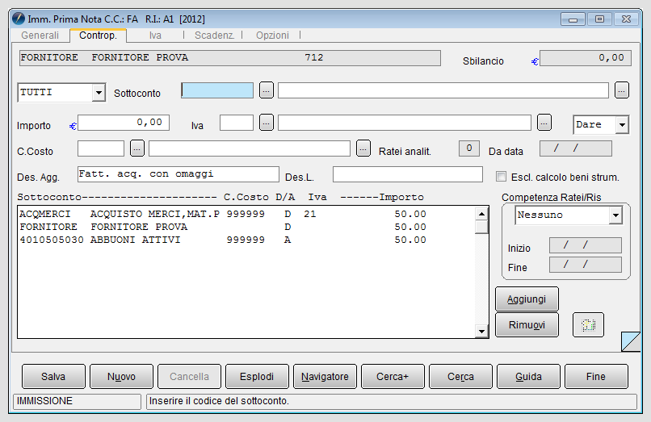The height and width of the screenshot is (422, 651).
Task: Click the Ratei analit. field showing 0
Action: click(469, 148)
